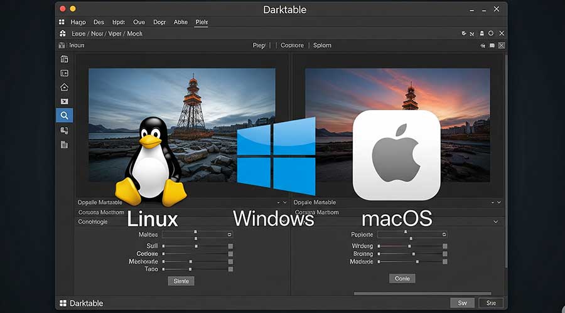565x313 pixels.
Task: Close the breadcrumb bar with its X icon
Action: coord(502,33)
